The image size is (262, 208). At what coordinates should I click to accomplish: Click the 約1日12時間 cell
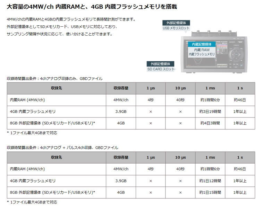[210, 181]
